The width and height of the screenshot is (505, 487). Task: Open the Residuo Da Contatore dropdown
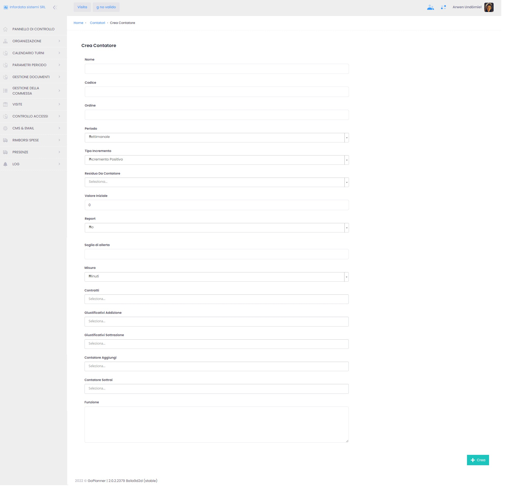(x=346, y=182)
